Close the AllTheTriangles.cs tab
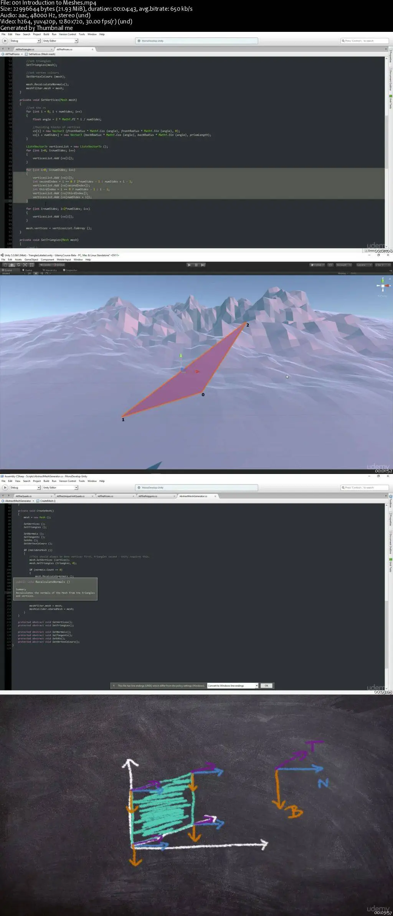Image resolution: width=393 pixels, height=916 pixels. tap(51, 50)
